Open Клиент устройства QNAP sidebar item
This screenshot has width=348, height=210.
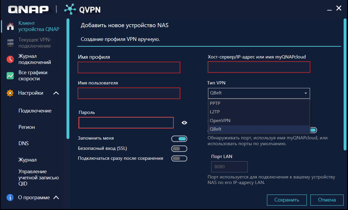39,26
